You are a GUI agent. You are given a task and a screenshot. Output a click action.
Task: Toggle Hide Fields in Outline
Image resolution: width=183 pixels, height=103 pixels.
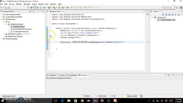(x=169, y=15)
